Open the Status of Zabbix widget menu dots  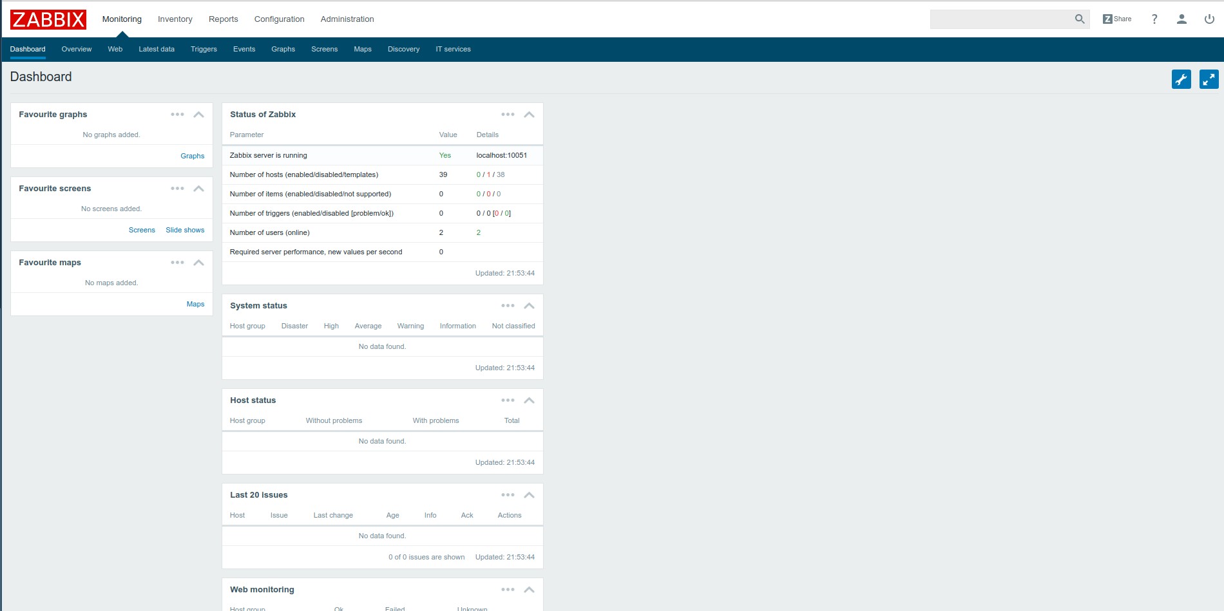click(508, 115)
